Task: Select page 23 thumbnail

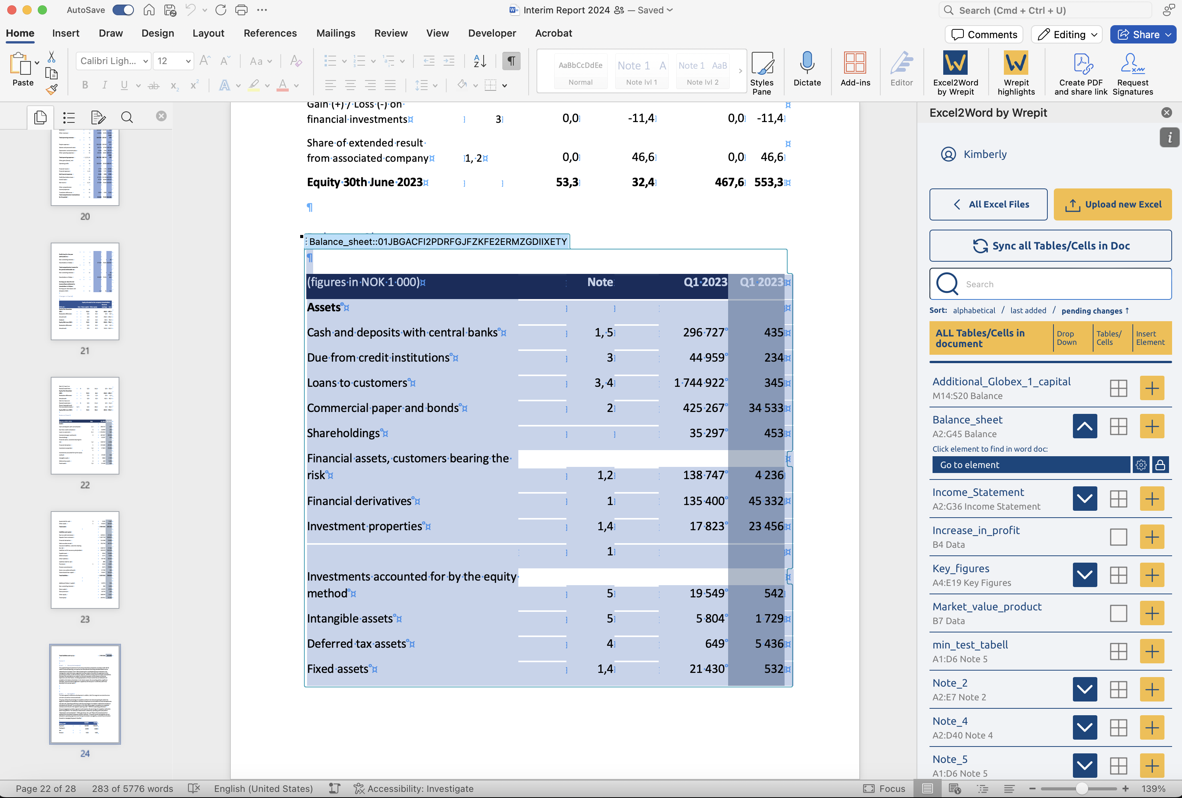Action: pos(85,560)
